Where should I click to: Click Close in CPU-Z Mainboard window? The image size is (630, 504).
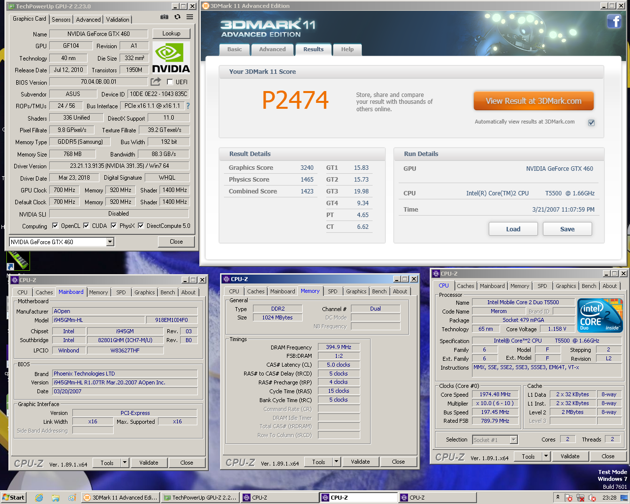pos(187,463)
